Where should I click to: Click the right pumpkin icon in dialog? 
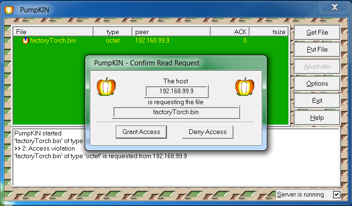pos(245,87)
